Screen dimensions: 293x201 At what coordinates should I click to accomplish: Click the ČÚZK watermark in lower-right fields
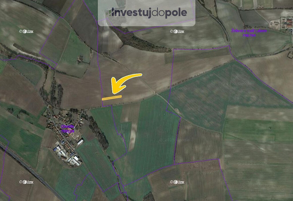pyautogui.click(x=177, y=182)
